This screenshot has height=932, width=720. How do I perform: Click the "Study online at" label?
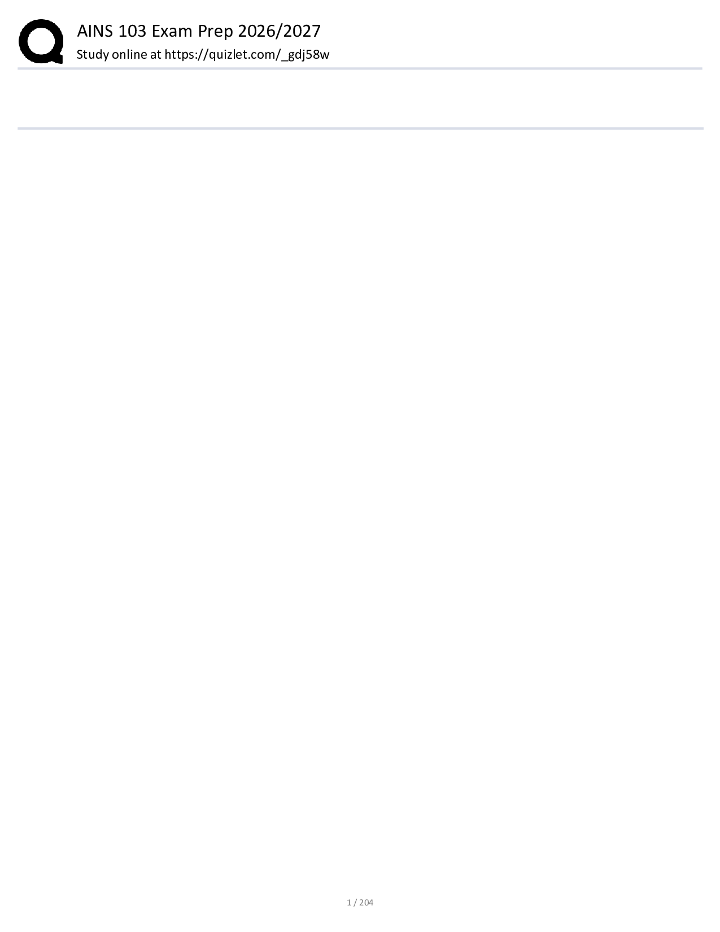coord(119,55)
